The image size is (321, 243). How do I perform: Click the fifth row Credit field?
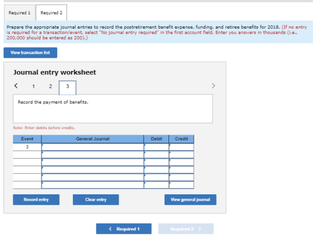(181, 177)
